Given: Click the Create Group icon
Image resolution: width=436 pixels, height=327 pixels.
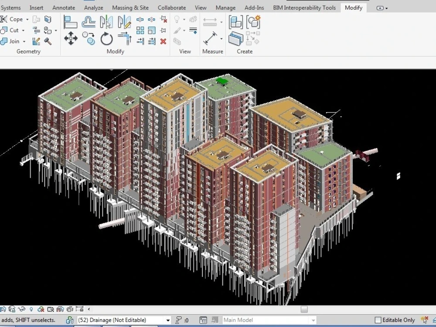Looking at the screenshot, I should pos(253,22).
